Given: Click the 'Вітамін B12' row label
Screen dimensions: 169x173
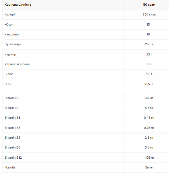Looking at the screenshot, I should 13,158.
